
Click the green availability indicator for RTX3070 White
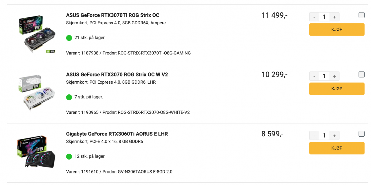click(69, 97)
